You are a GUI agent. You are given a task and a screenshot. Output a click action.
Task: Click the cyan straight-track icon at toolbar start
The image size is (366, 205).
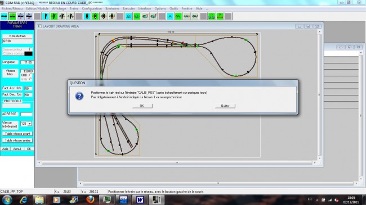click(4, 16)
